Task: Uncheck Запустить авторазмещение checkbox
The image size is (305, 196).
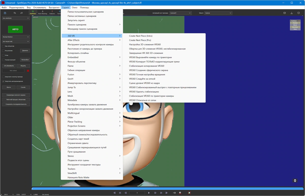Action: (x=3, y=81)
